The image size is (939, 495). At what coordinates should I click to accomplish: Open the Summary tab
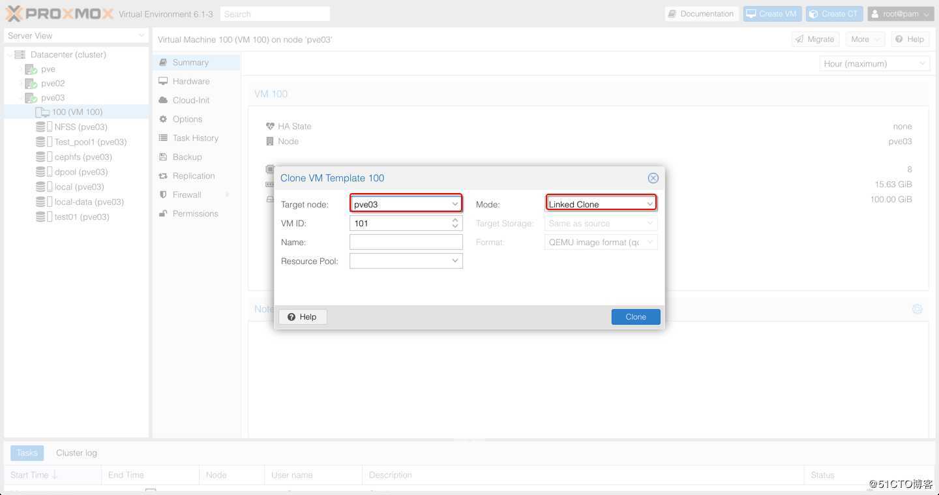tap(196, 63)
